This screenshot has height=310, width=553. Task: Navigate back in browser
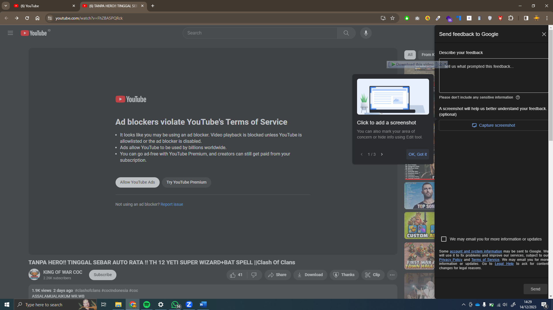click(6, 18)
